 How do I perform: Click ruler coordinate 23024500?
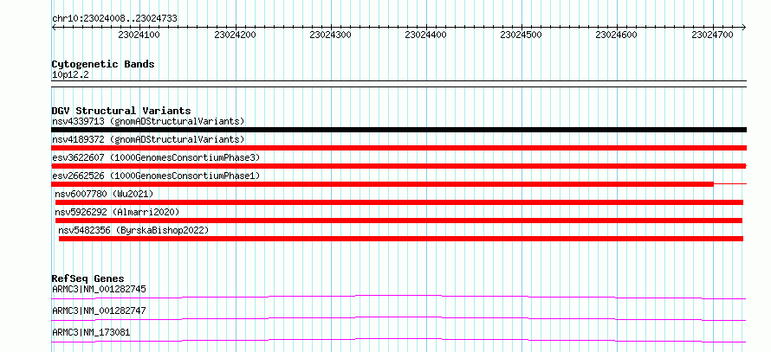click(x=521, y=35)
